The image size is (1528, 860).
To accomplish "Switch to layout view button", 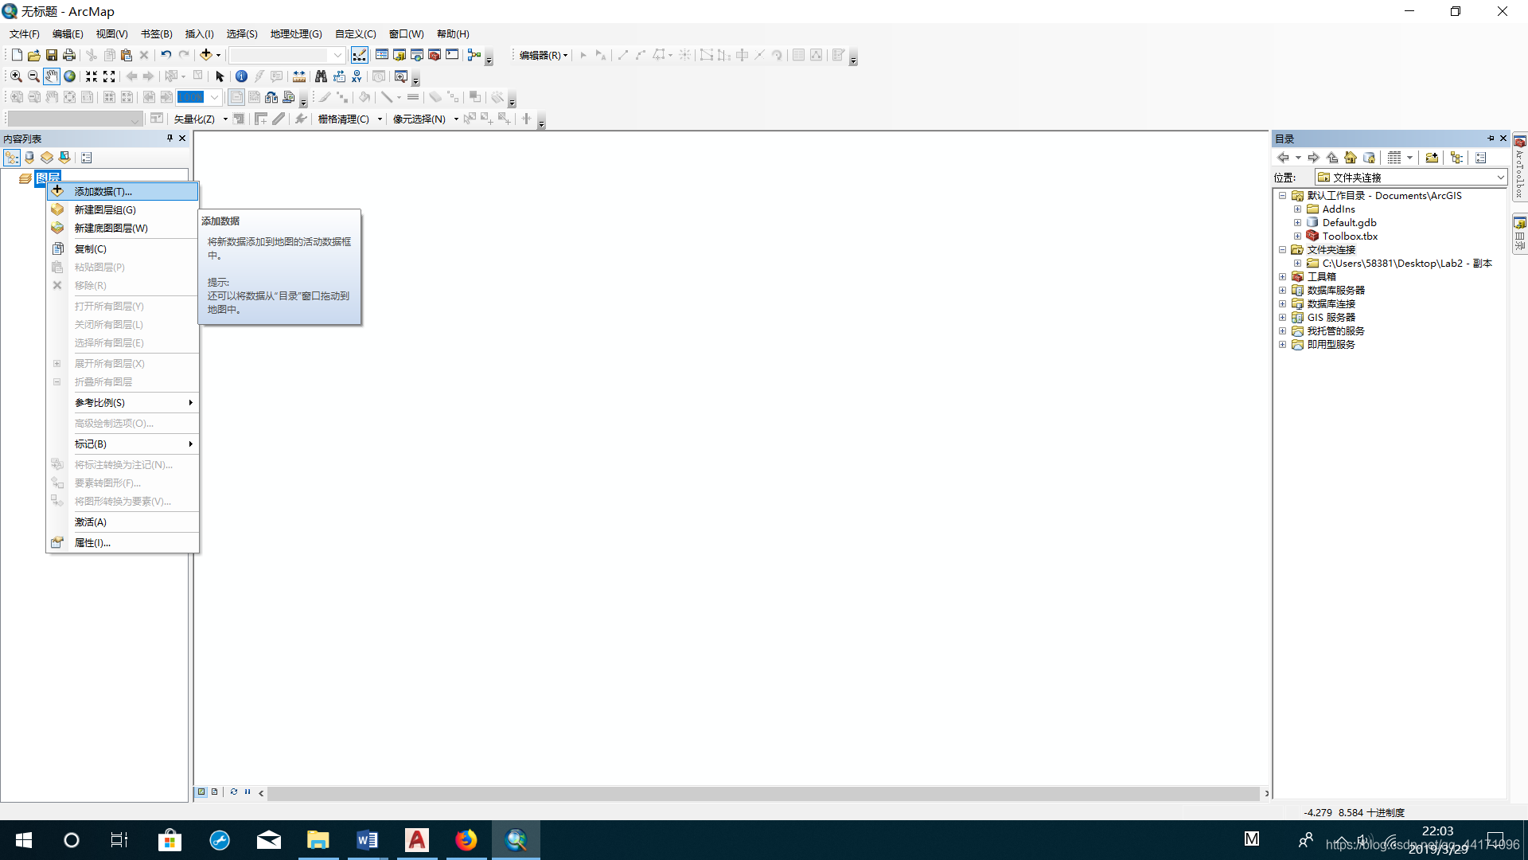I will pos(214,792).
